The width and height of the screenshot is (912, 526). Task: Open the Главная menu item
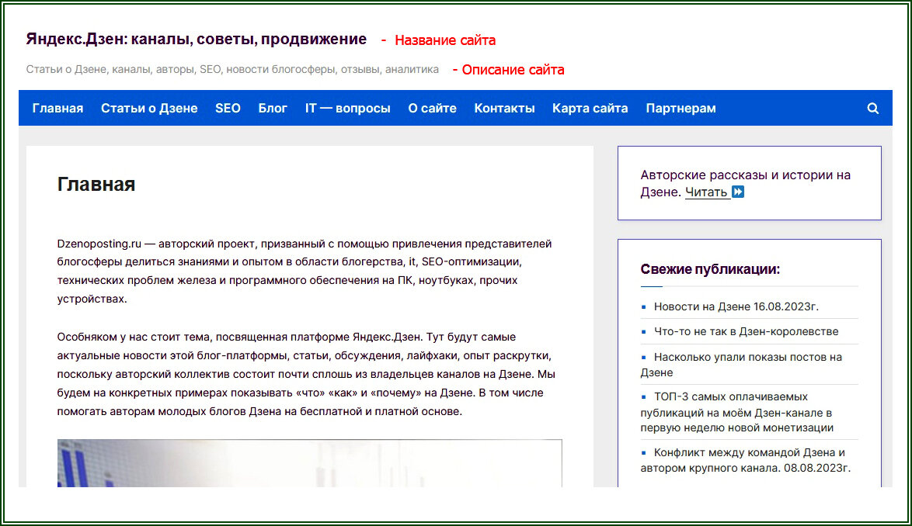coord(57,109)
